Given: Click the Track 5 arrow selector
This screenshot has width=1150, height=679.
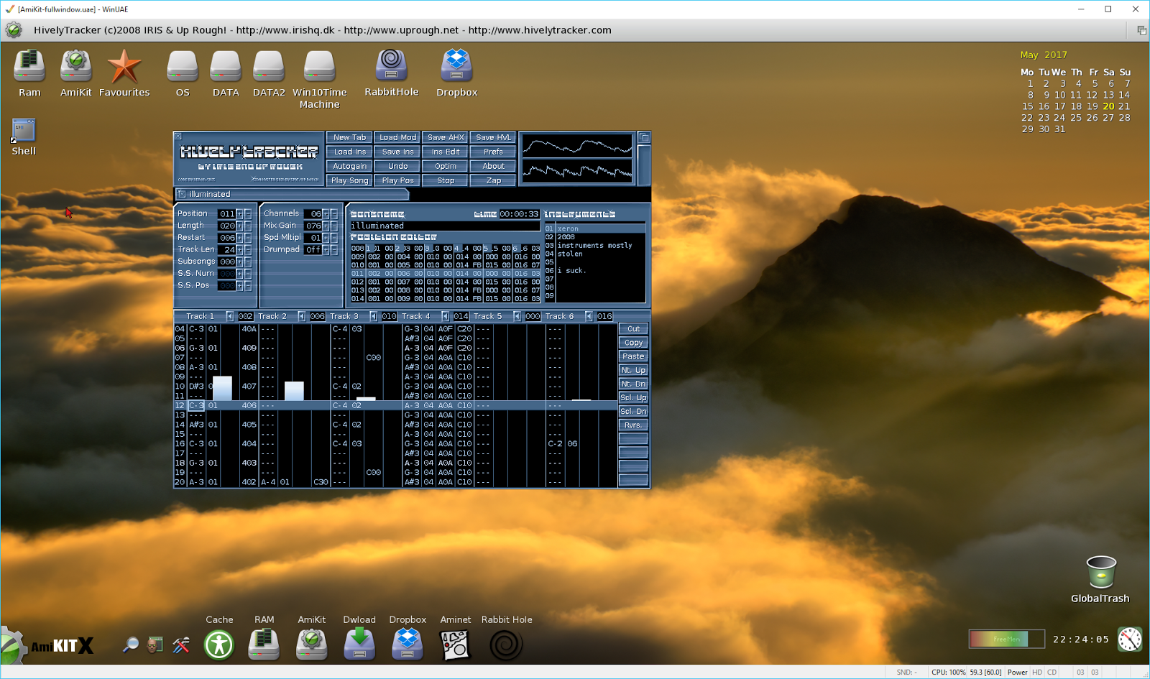Looking at the screenshot, I should tap(517, 316).
